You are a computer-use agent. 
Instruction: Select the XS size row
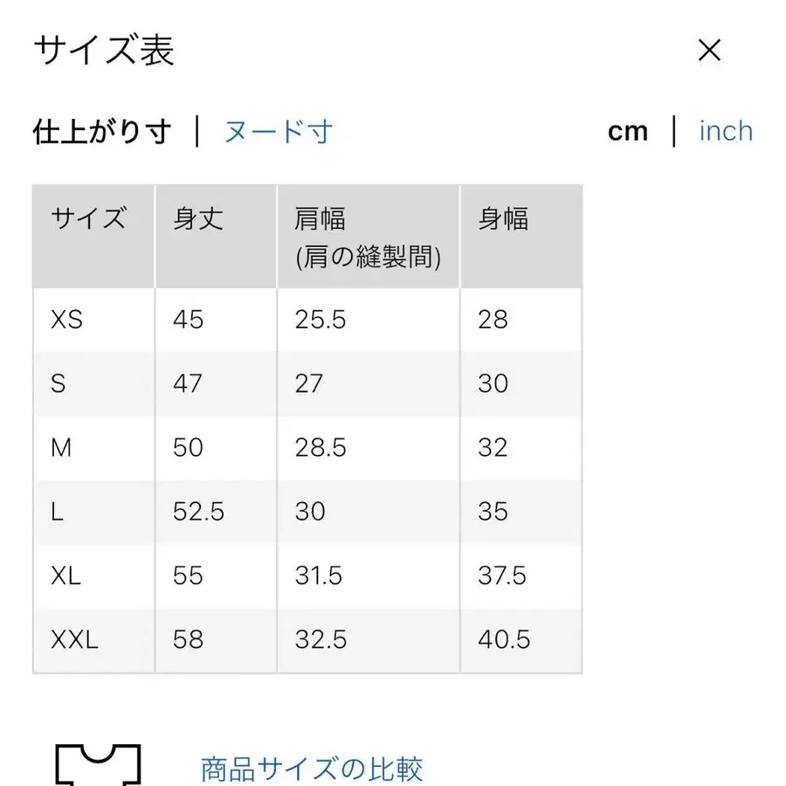(67, 320)
